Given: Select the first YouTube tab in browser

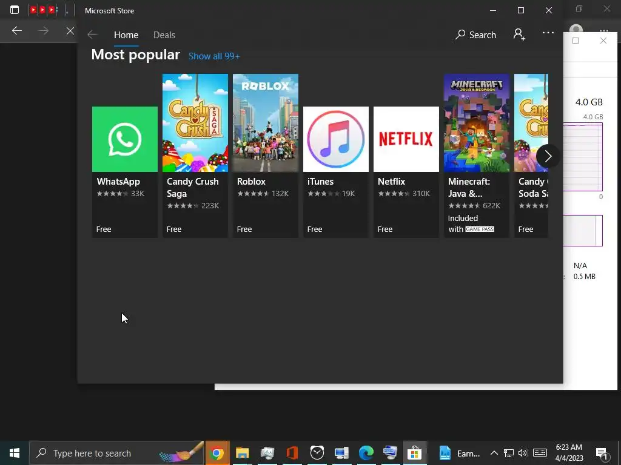Looking at the screenshot, I should tap(33, 10).
